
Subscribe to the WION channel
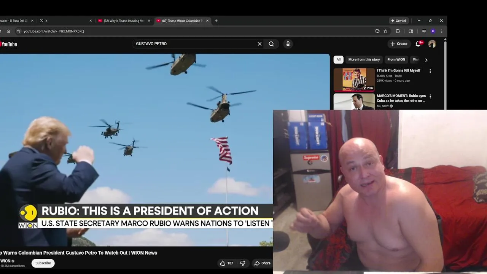[43, 263]
